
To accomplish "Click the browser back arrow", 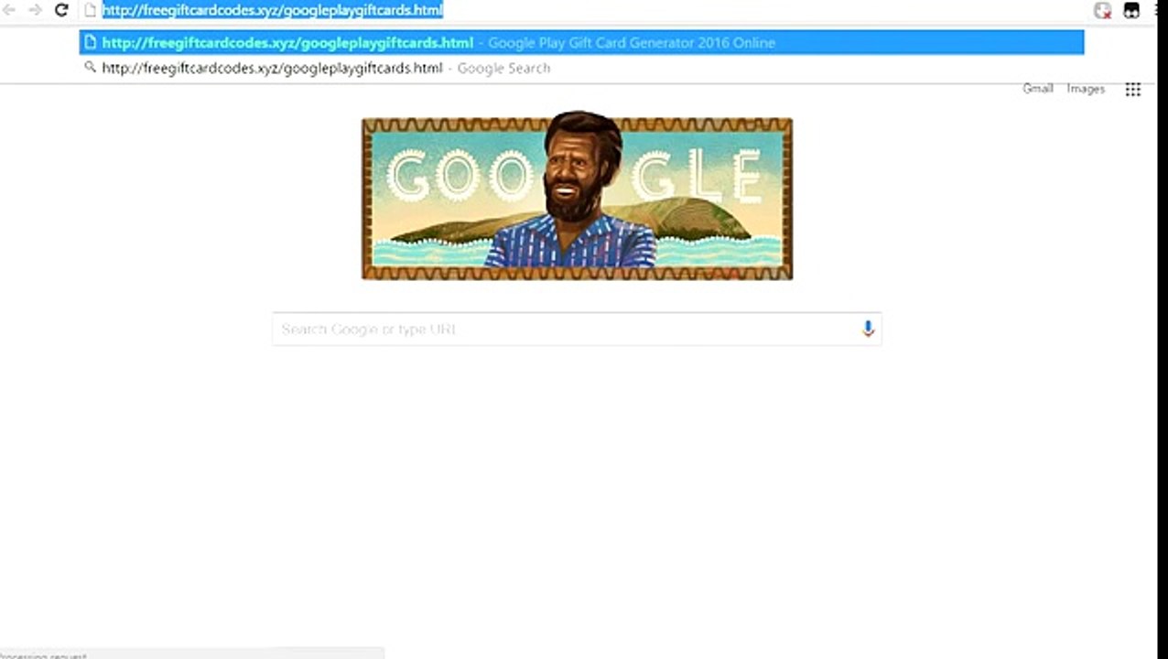I will click(10, 10).
